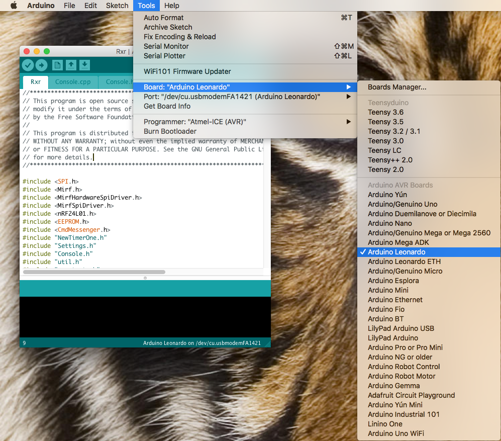
Task: Click the Verify checkmark toolbar button
Action: [28, 65]
